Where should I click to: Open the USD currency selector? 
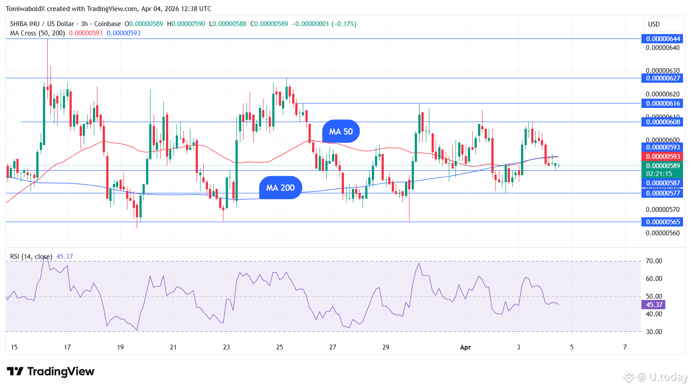coord(654,24)
